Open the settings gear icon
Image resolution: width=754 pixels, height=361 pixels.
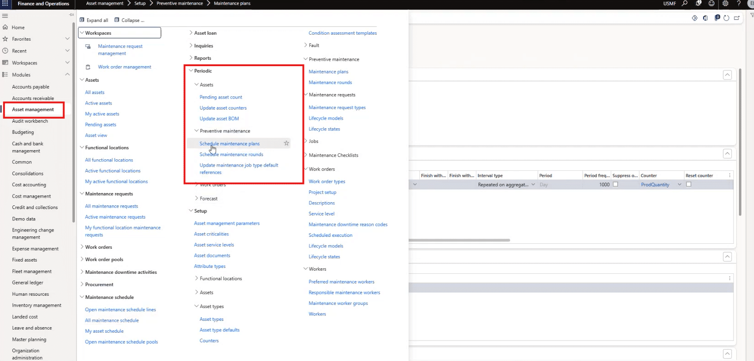725,4
